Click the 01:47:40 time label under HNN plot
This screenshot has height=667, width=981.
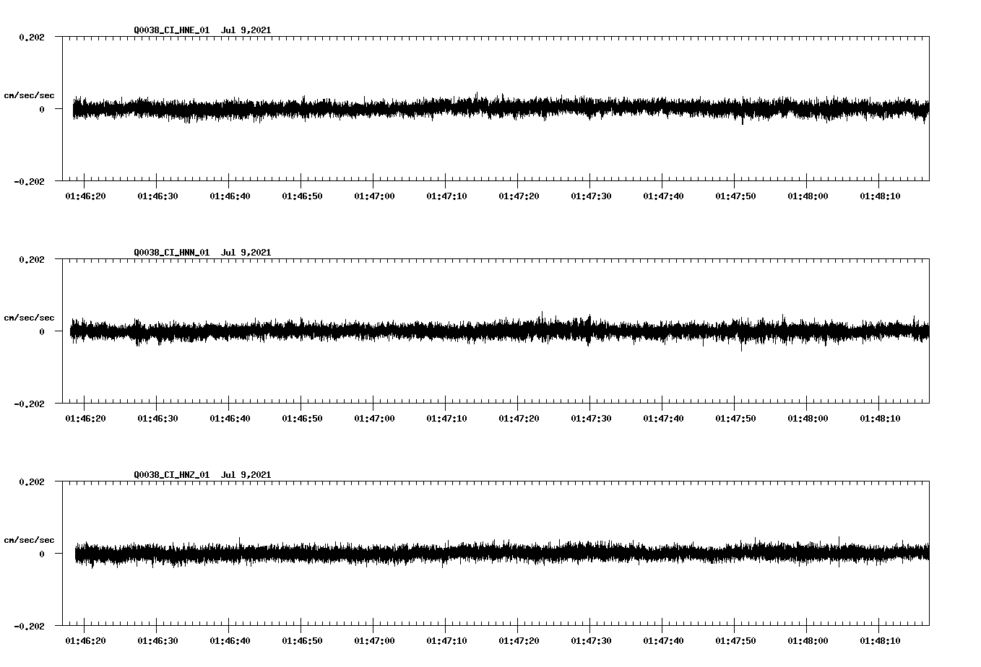(663, 419)
